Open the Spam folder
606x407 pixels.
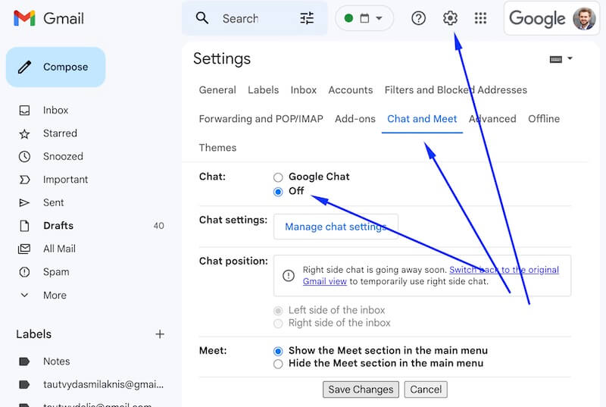tap(56, 271)
